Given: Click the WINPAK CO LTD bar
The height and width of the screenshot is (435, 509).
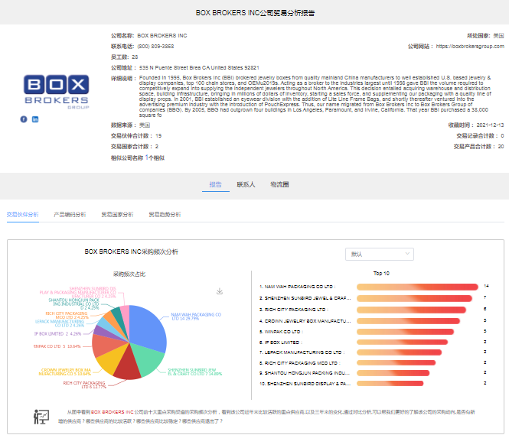Looking at the screenshot, I should click(x=405, y=332).
